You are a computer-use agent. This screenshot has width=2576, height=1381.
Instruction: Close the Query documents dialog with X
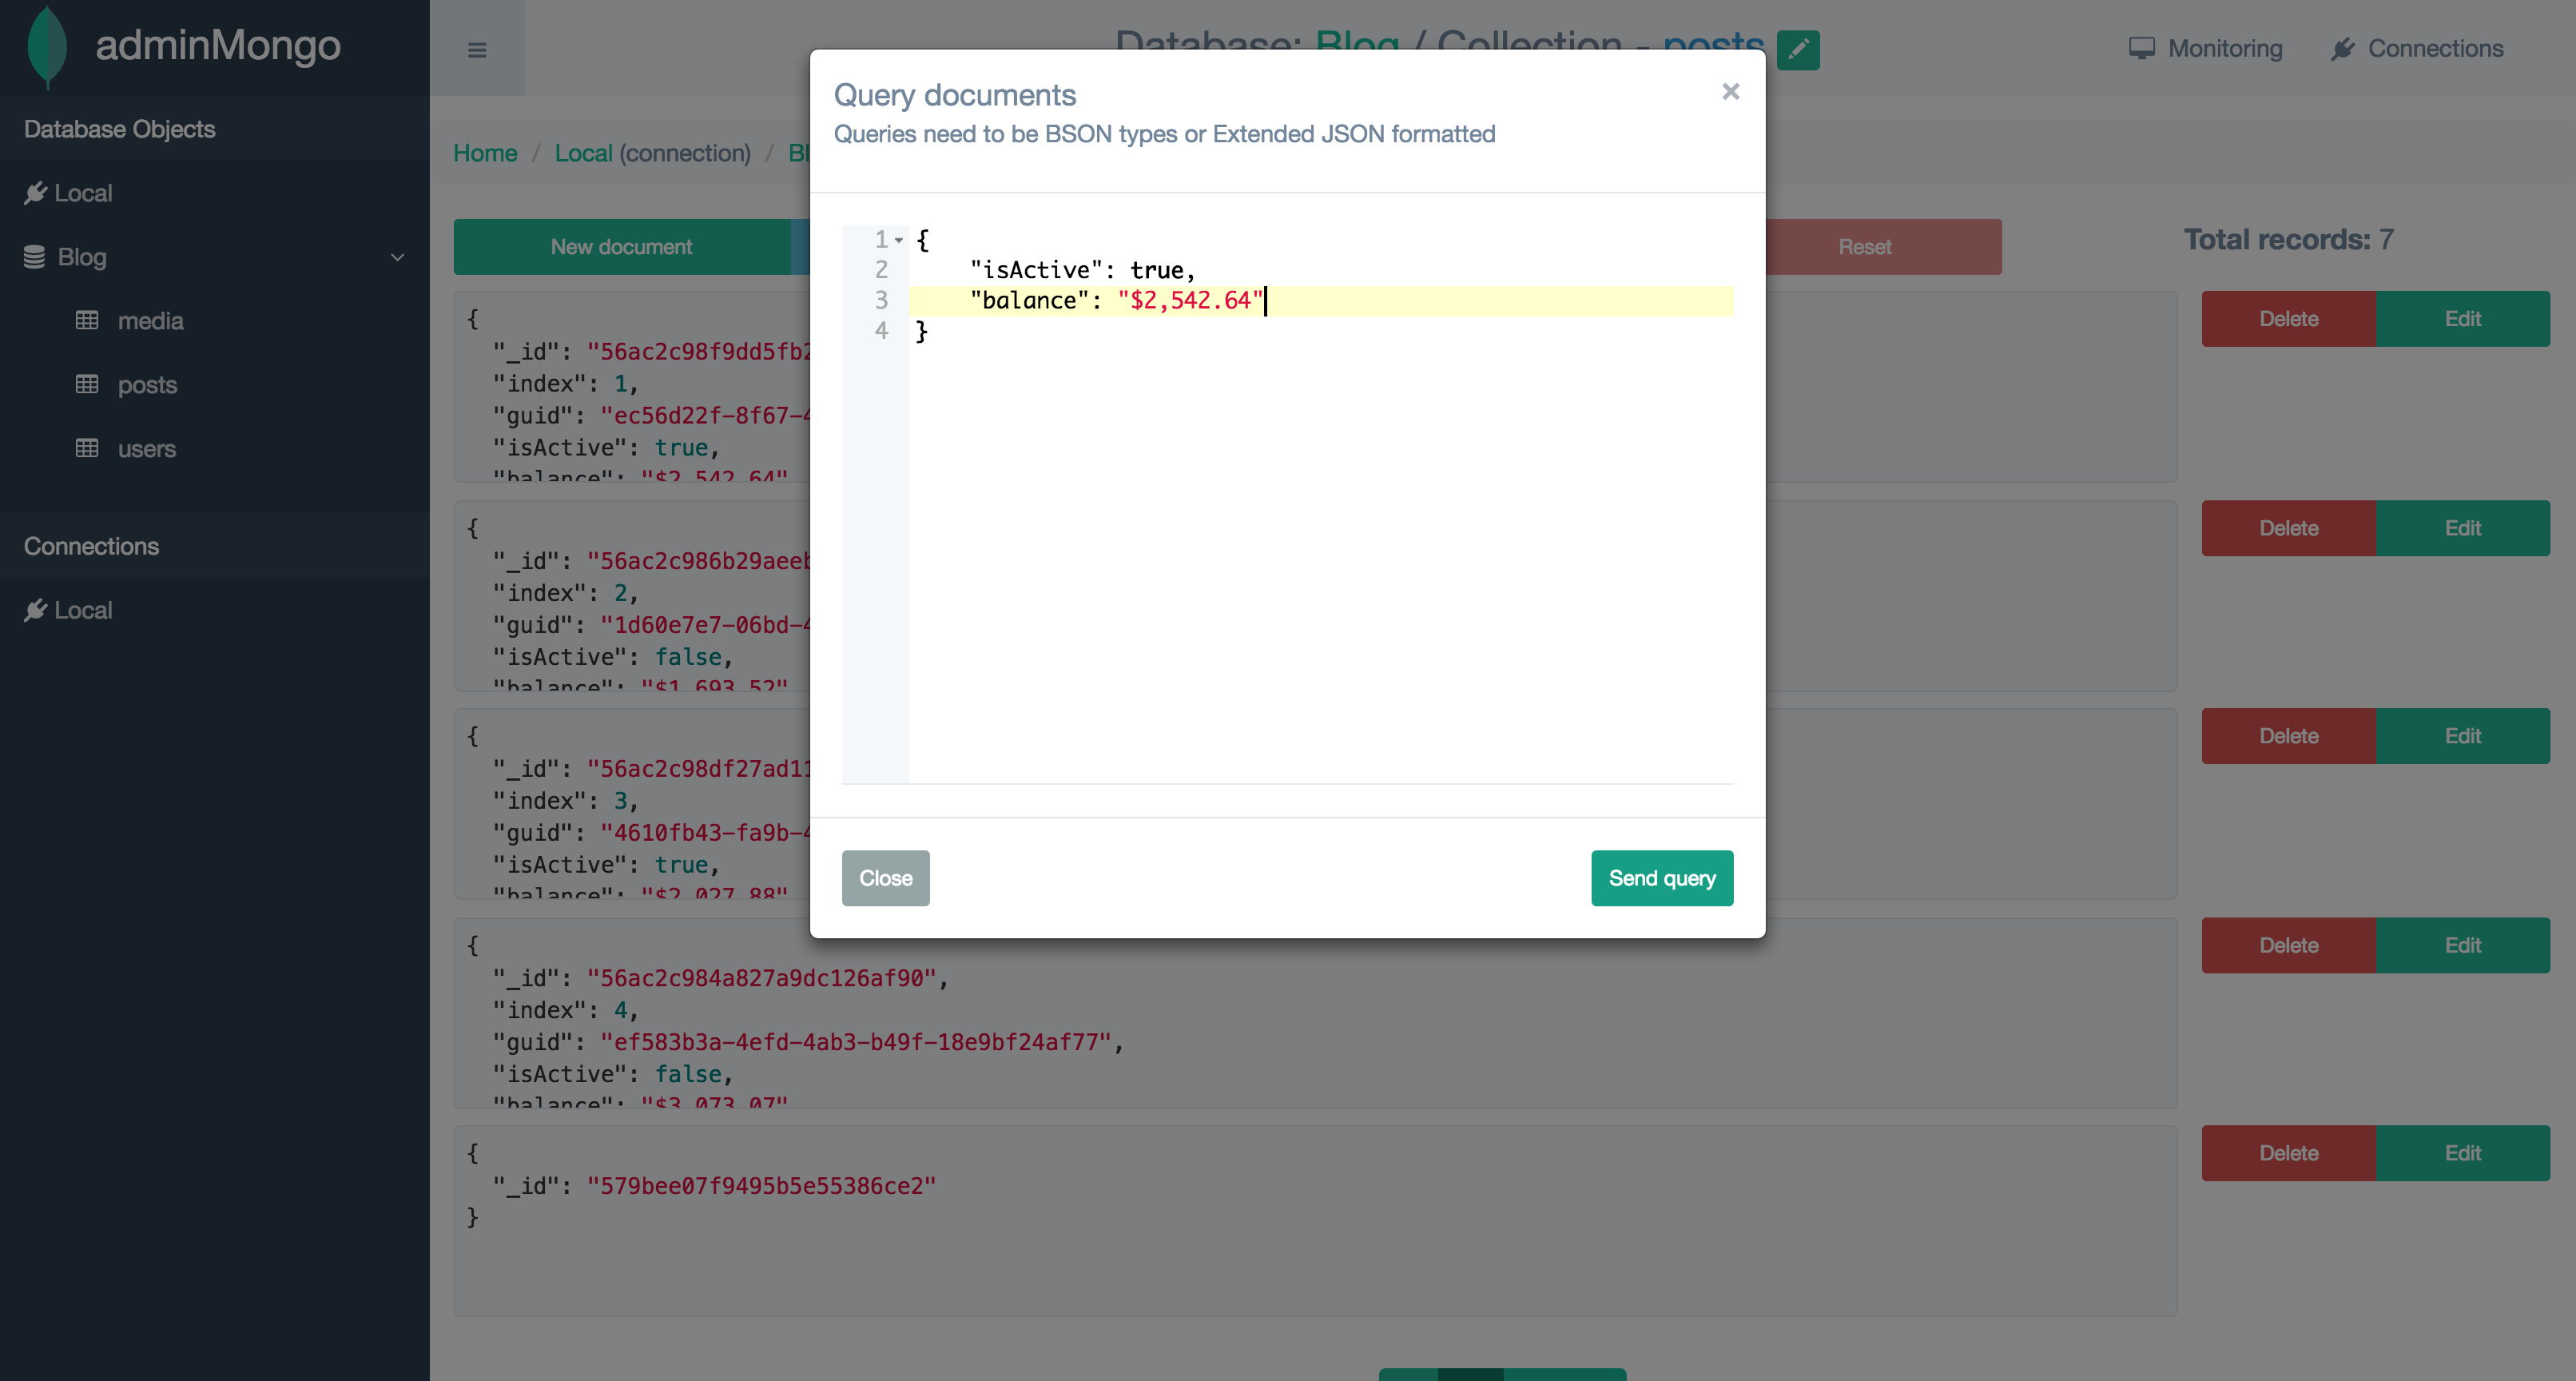pos(1731,91)
